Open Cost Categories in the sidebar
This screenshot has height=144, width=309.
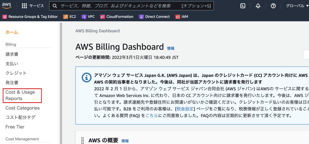pos(23,108)
